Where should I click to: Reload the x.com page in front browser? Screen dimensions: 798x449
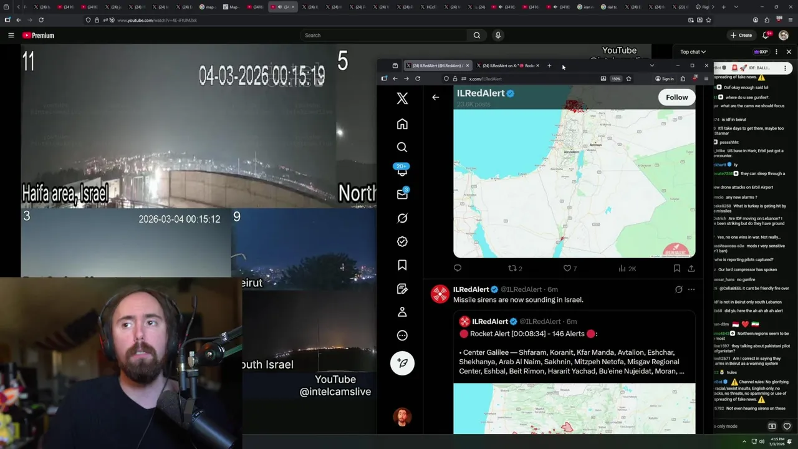(418, 79)
